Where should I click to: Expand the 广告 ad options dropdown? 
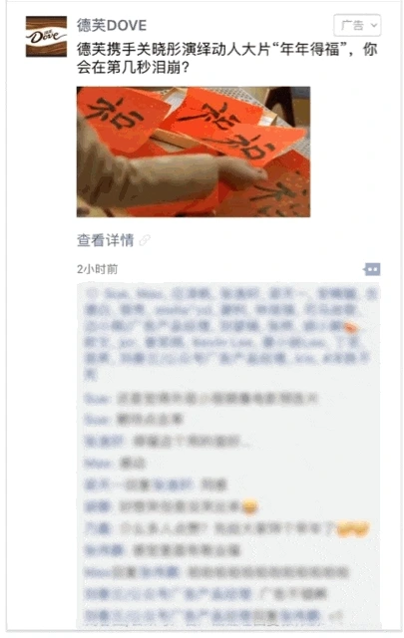(357, 25)
